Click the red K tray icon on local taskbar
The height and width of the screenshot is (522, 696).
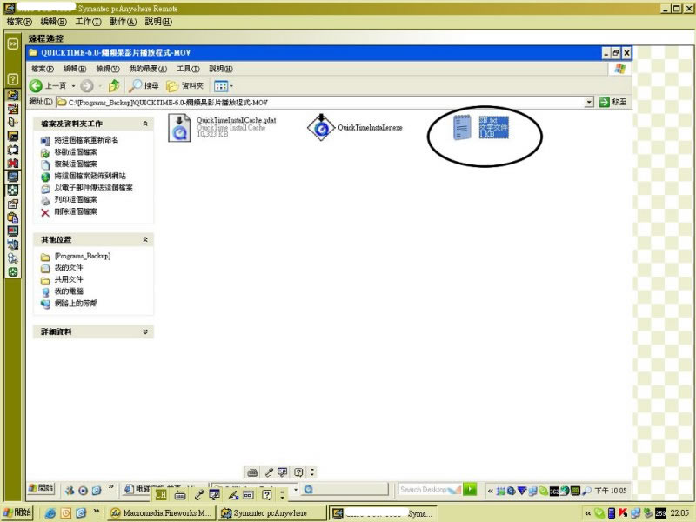pos(623,513)
